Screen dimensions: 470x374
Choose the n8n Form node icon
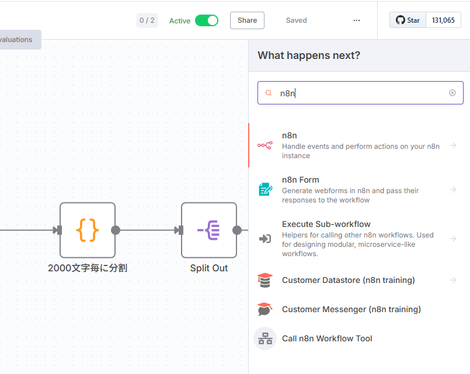(265, 190)
